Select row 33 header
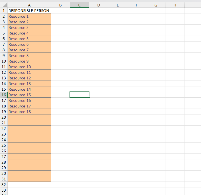 [4, 190]
